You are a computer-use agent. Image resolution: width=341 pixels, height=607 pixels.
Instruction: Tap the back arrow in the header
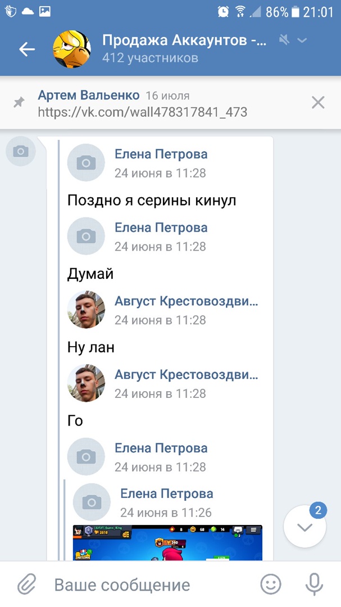[x=26, y=49]
